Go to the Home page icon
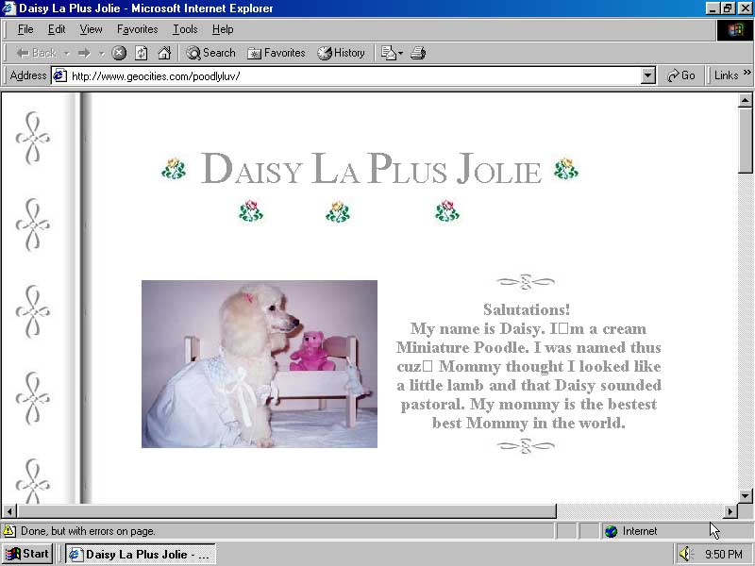Viewport: 755px width, 566px height. [164, 53]
